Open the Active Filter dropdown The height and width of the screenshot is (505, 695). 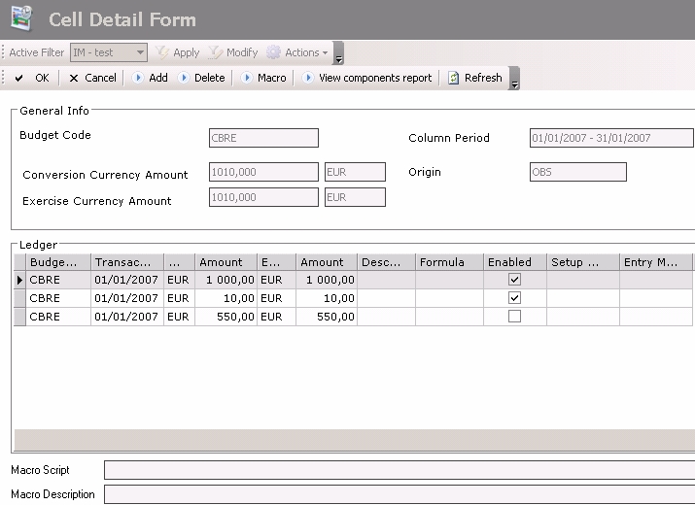140,52
